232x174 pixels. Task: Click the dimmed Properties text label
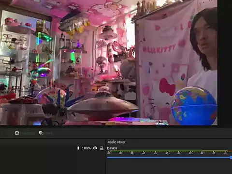coord(28,133)
